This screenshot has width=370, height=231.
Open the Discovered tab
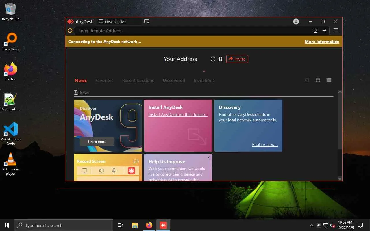tap(174, 80)
